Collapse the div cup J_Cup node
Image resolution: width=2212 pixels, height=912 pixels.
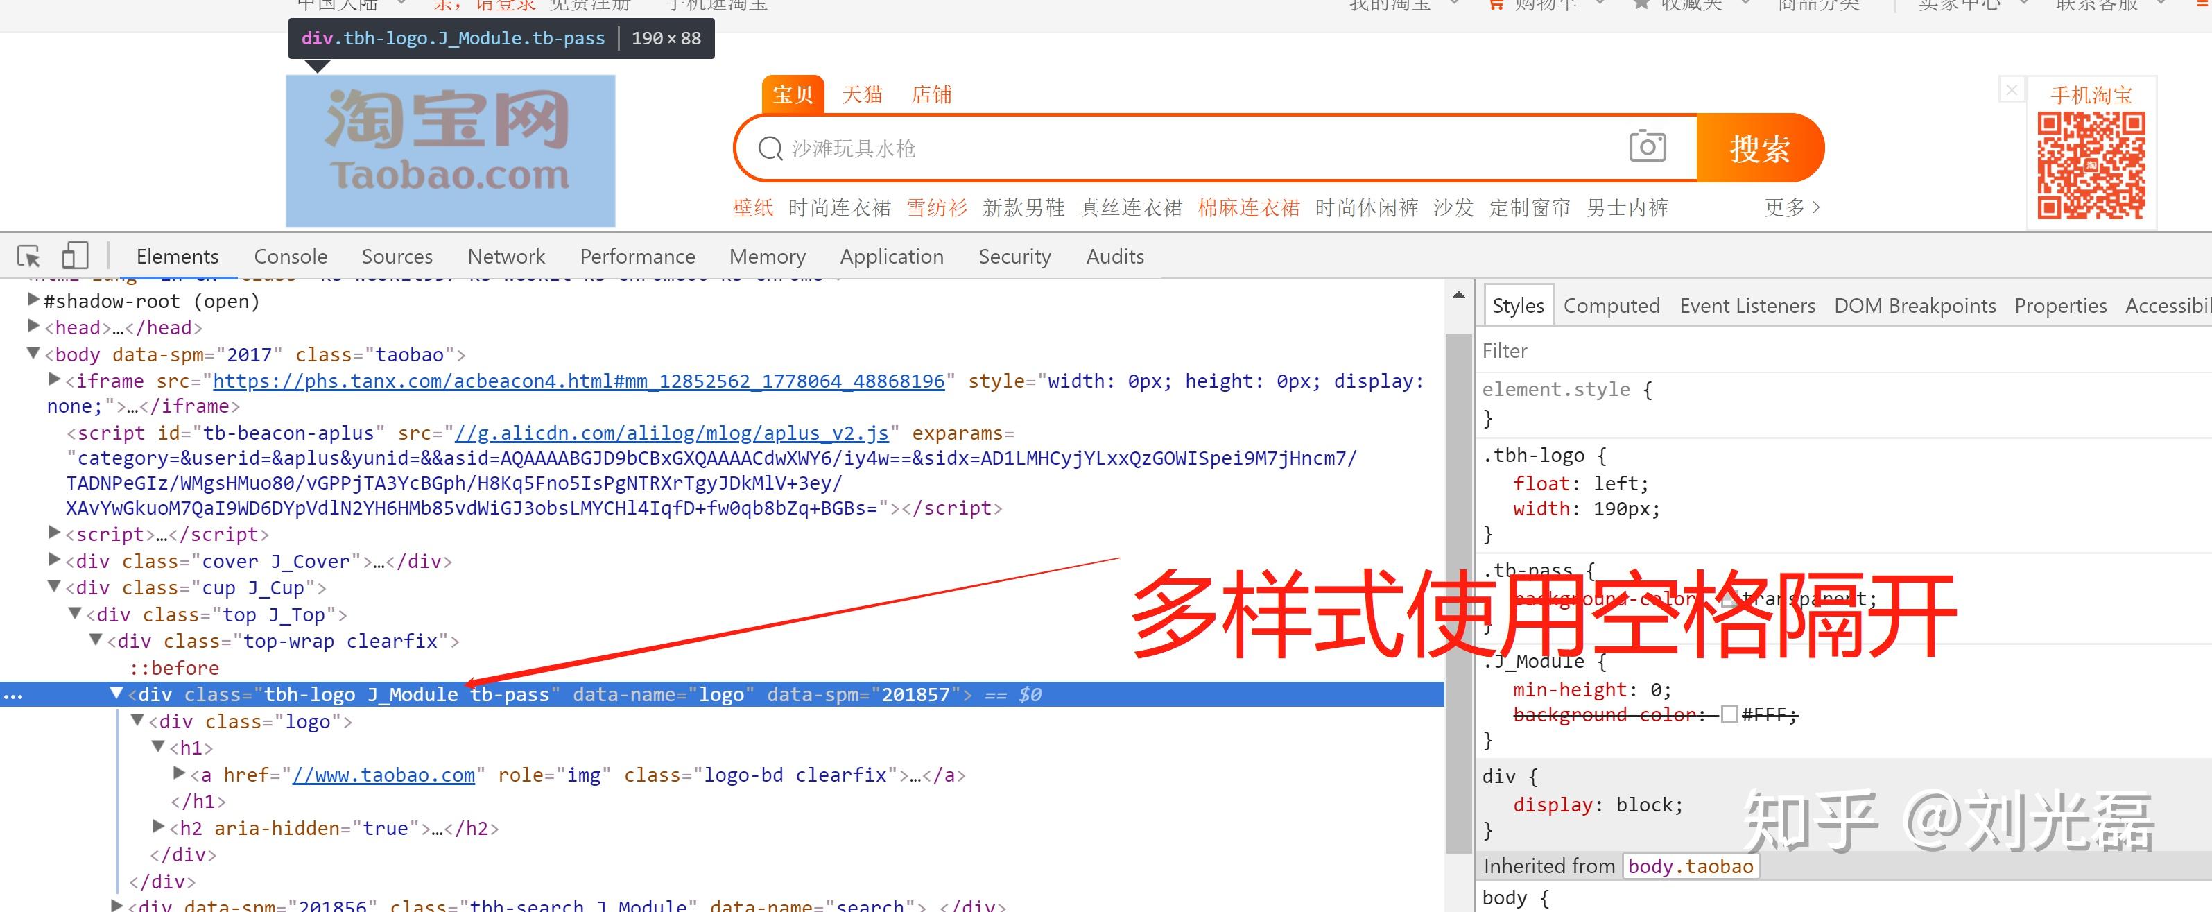(54, 587)
